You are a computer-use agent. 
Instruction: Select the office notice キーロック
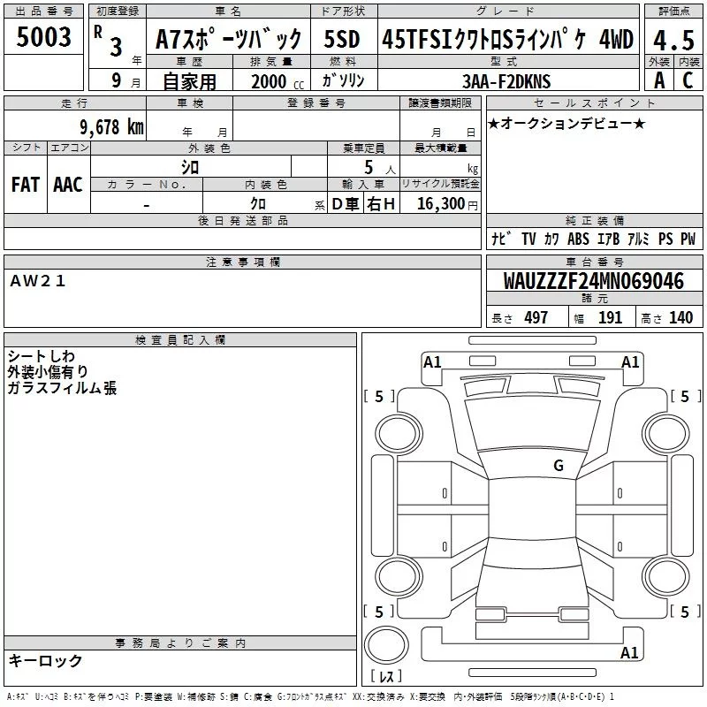coord(46,660)
